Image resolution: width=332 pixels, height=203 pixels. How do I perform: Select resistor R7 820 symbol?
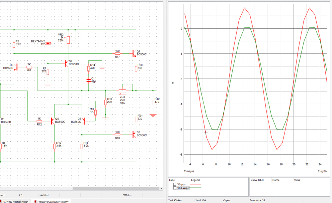tap(48, 72)
